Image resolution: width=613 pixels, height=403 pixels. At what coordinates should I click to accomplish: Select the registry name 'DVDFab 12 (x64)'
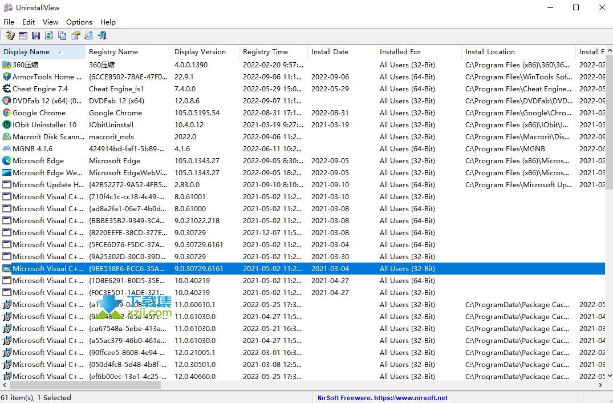tap(116, 101)
